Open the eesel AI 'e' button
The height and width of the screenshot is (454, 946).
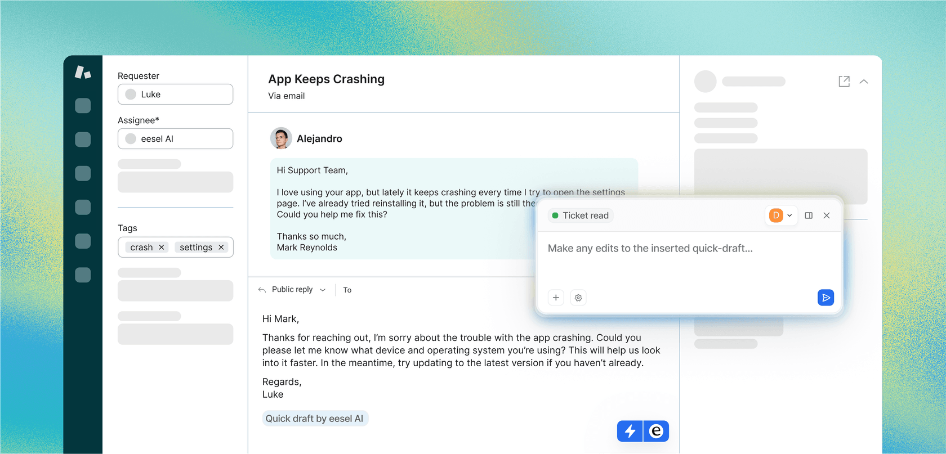coord(656,431)
